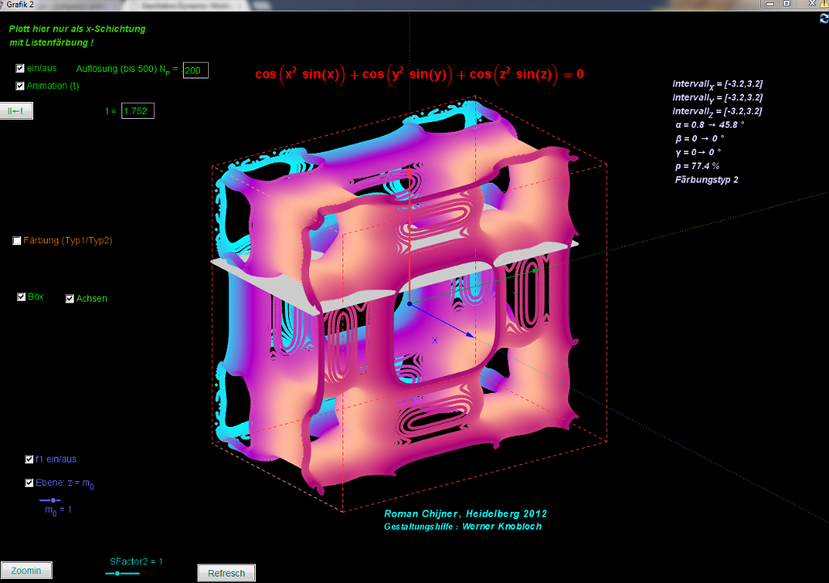Screen dimensions: 829x583
Task: Disable the Animation (t) checkbox
Action: point(20,86)
